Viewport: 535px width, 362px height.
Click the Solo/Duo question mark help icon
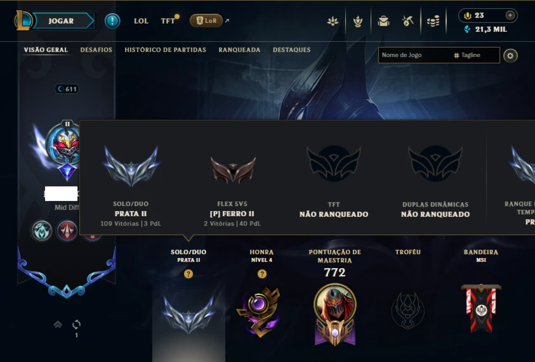coord(188,274)
